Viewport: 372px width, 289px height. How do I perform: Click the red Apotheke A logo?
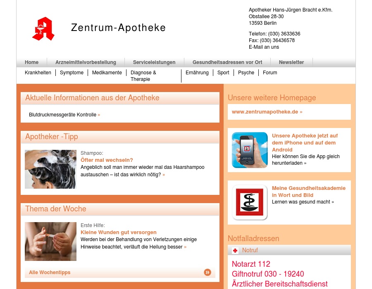click(x=43, y=29)
